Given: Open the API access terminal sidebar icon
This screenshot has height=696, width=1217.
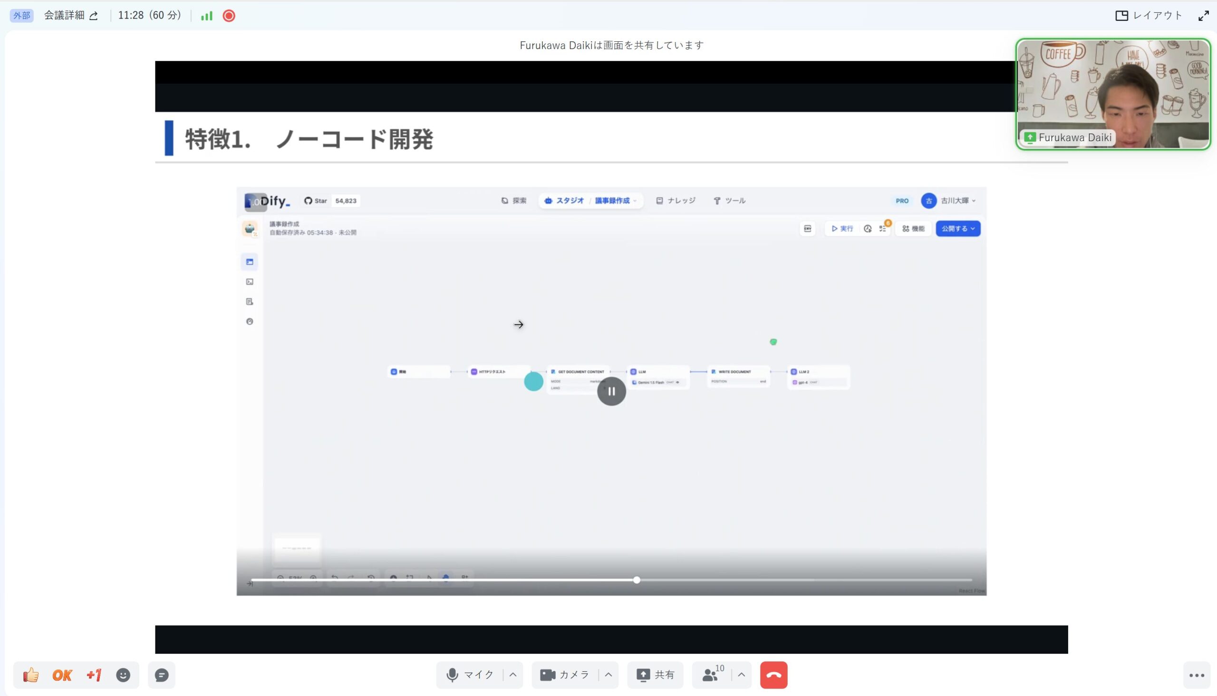Looking at the screenshot, I should 250,282.
